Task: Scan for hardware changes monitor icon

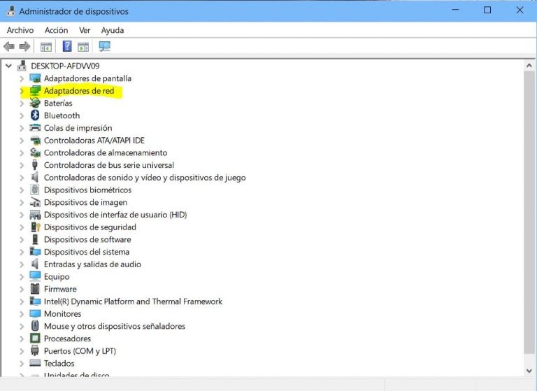Action: point(104,46)
